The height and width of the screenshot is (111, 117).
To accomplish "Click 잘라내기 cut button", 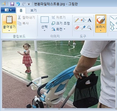I will tap(26, 17).
